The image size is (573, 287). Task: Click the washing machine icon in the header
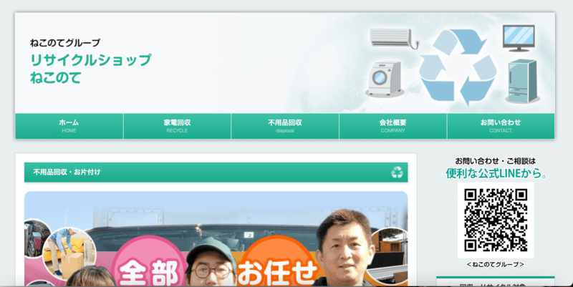pos(385,79)
